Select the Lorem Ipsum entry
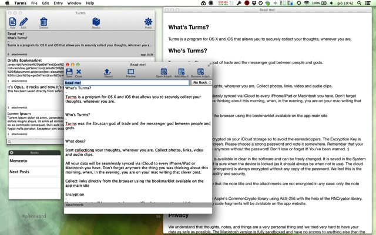The height and width of the screenshot is (235, 376). [35, 123]
